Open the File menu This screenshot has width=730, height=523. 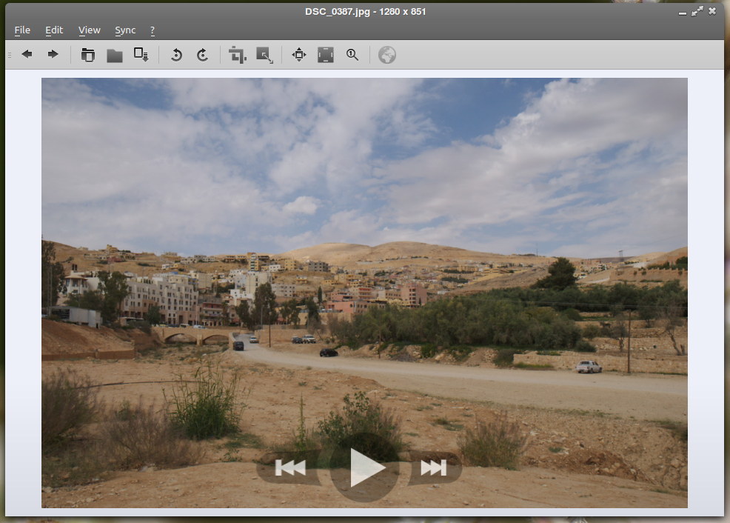tap(22, 30)
